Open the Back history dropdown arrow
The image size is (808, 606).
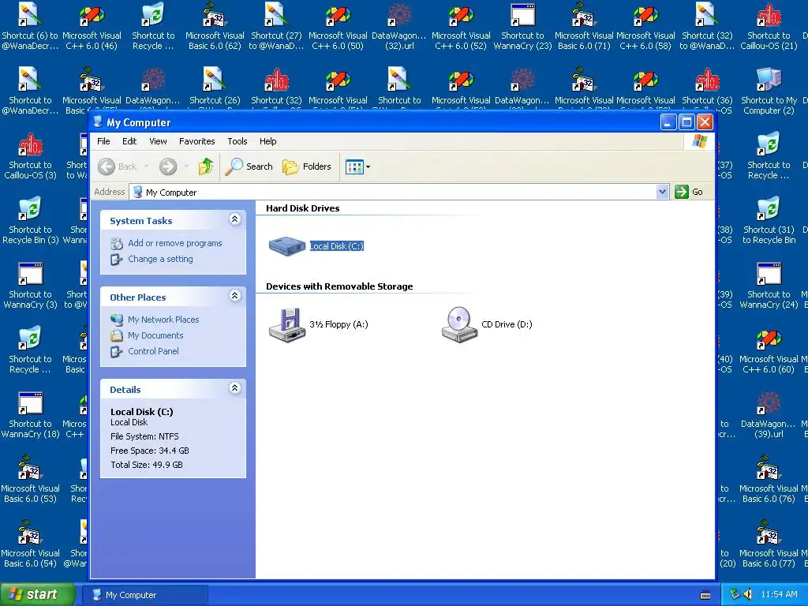(146, 166)
